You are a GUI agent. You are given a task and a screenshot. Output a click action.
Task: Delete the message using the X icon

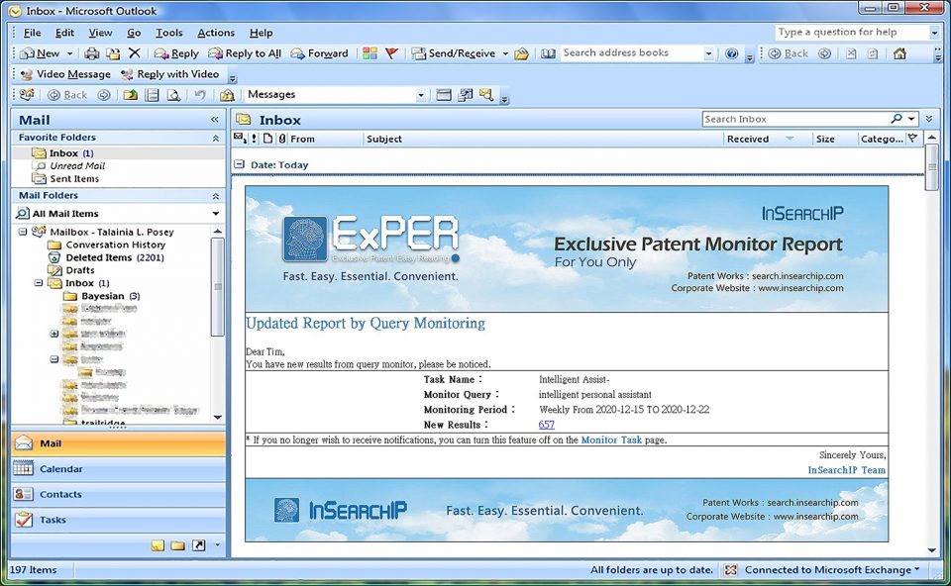[135, 53]
